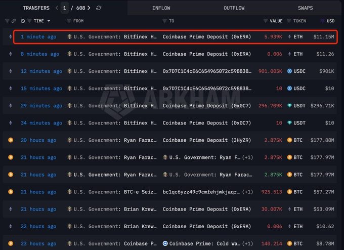This screenshot has height=250, width=344.
Task: Open the '20 hours ago' transaction link
Action: 38,140
